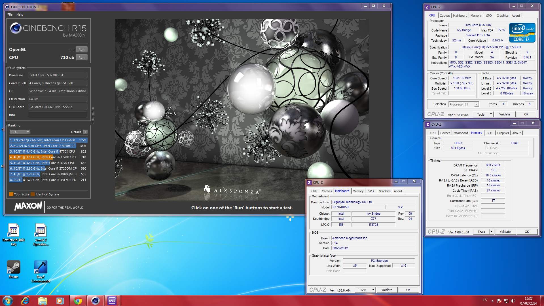Click Validate in Memory CPU-Z window

[505, 232]
